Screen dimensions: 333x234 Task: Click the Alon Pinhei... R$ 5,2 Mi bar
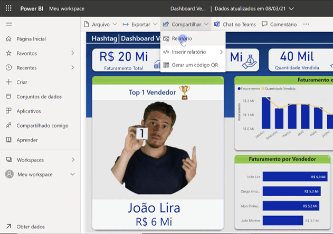(x=291, y=206)
